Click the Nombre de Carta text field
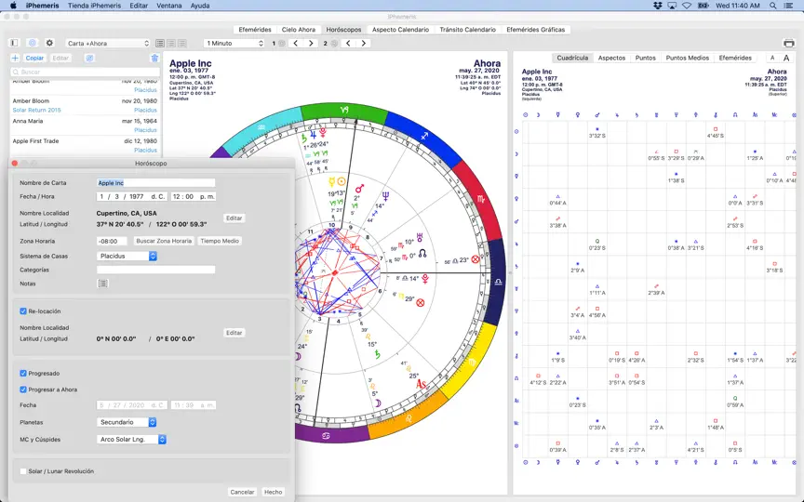The height and width of the screenshot is (502, 804). pos(156,183)
